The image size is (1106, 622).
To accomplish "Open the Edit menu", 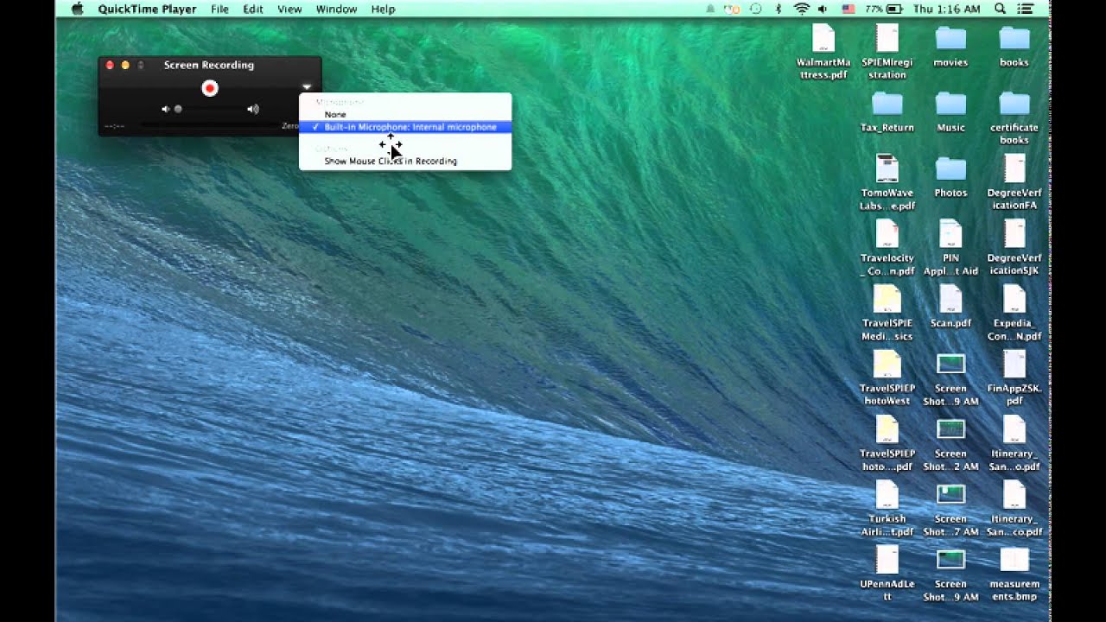I will [253, 9].
